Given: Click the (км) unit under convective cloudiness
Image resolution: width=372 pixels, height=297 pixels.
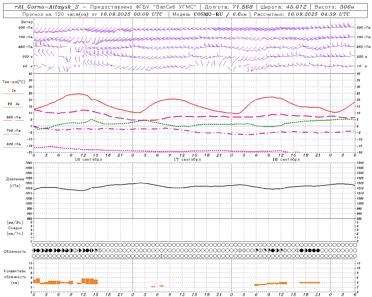Looking at the screenshot, I should 15,282.
